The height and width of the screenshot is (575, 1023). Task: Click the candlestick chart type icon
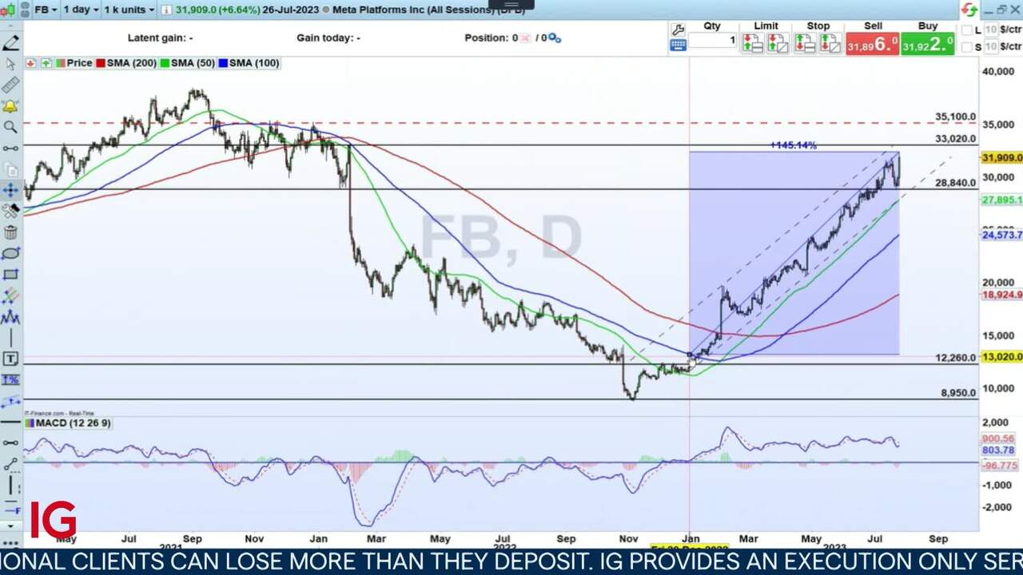[x=7, y=10]
